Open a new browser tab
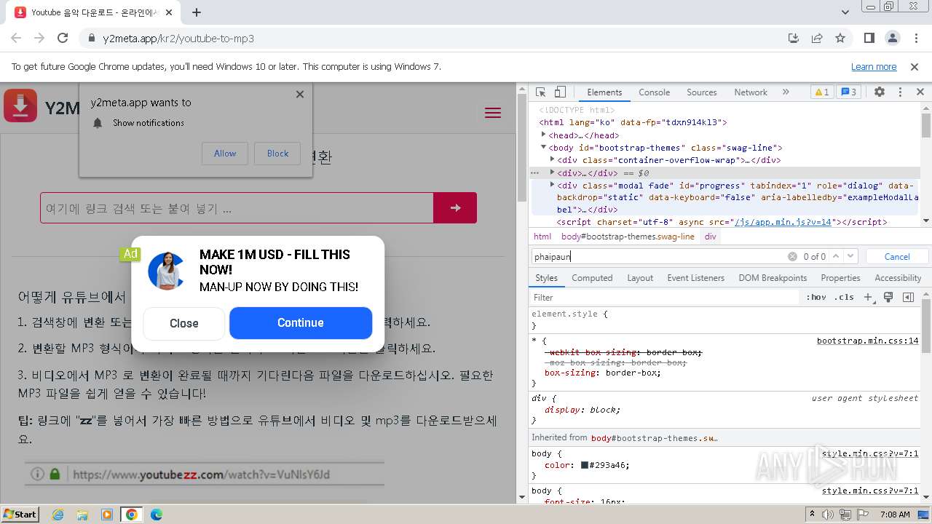Image resolution: width=932 pixels, height=524 pixels. (197, 12)
